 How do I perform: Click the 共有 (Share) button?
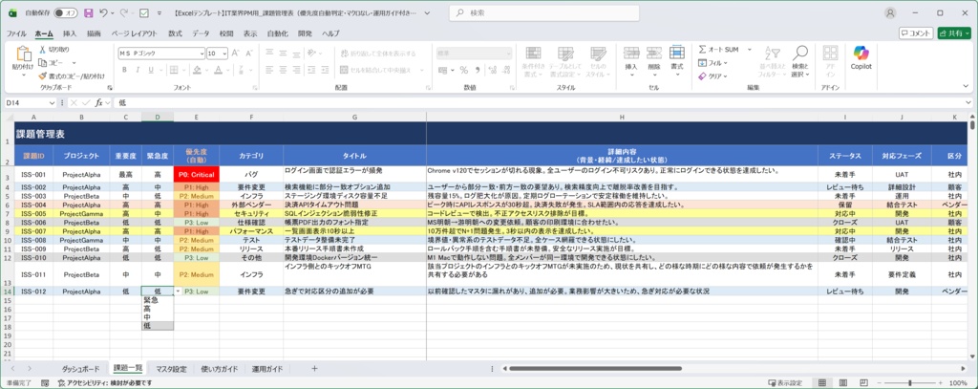point(954,33)
